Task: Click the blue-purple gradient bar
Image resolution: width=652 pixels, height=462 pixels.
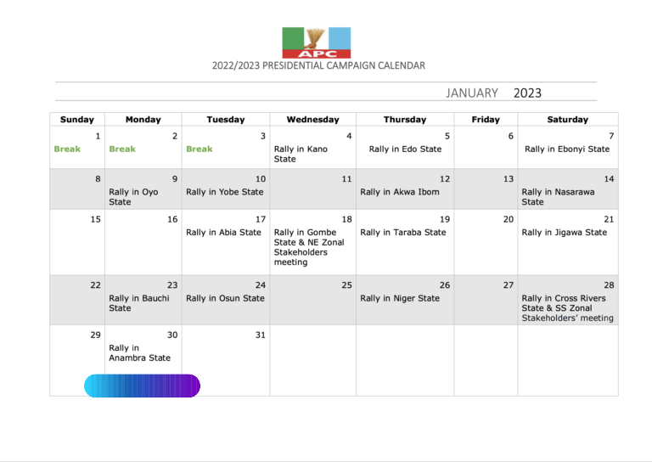Action: pyautogui.click(x=142, y=386)
